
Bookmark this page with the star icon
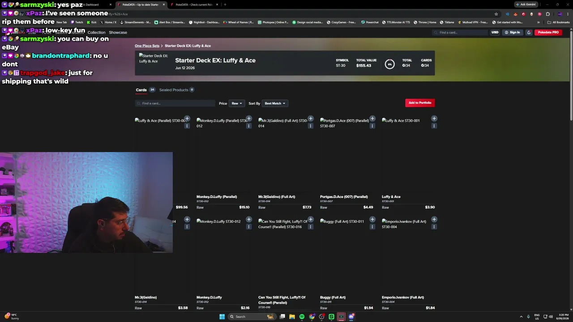[x=496, y=14]
